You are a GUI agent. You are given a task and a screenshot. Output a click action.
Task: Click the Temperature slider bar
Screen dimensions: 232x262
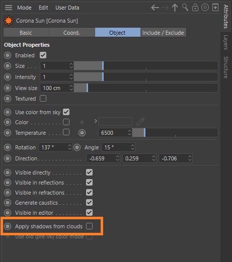coord(175,133)
